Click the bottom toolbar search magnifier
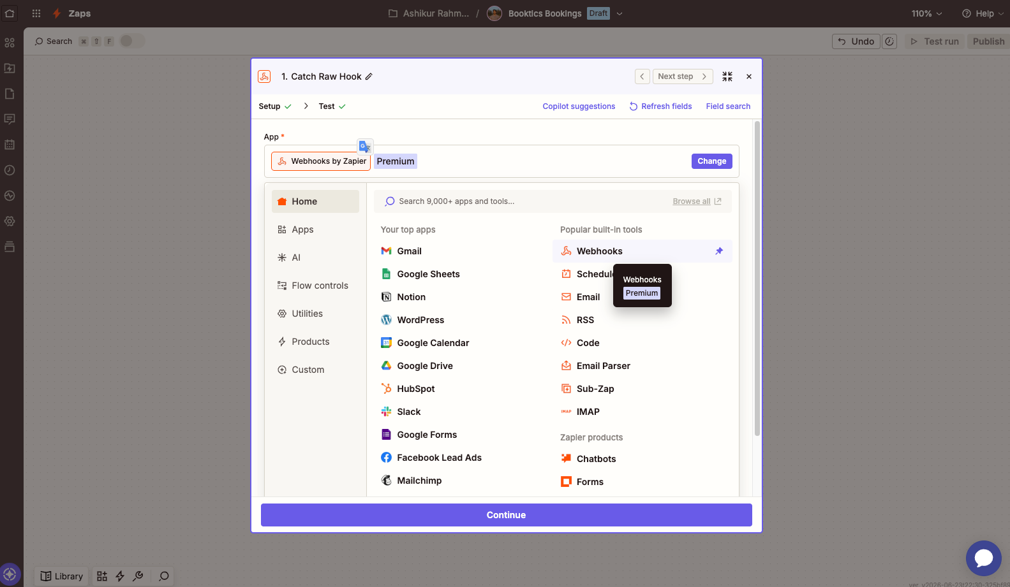 (x=164, y=576)
